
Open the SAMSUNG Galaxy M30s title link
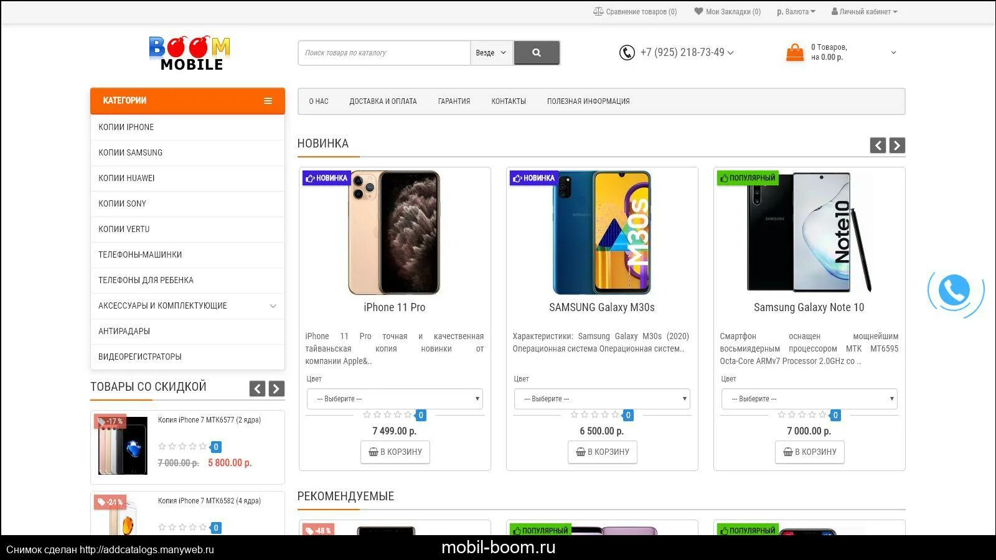(602, 307)
